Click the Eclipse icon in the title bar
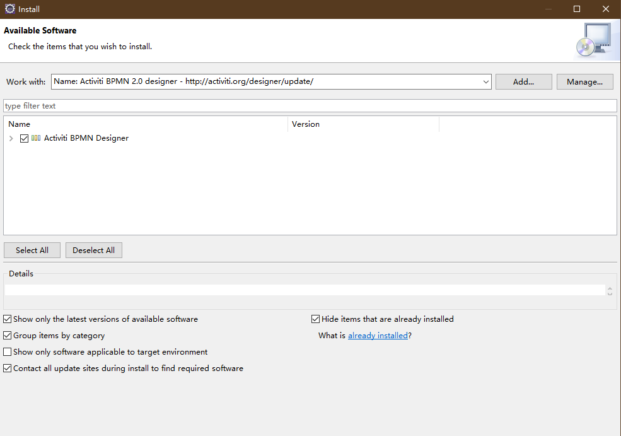621x436 pixels. [x=10, y=9]
